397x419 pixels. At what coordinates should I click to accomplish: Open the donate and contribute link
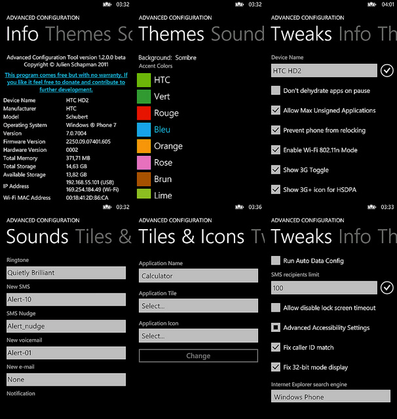point(66,82)
